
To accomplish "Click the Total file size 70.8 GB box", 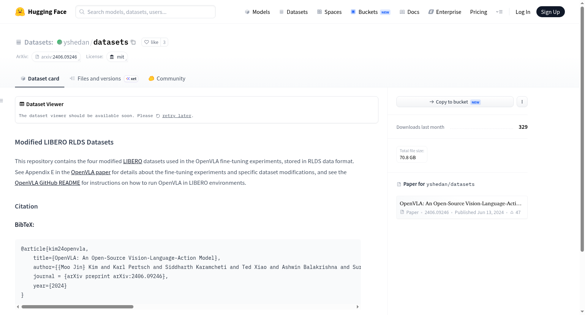I will 412,154.
